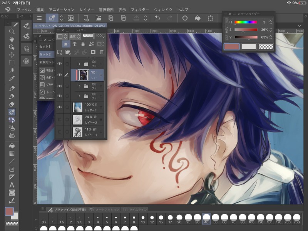This screenshot has width=308, height=231.
Task: Create new layer folder
Action: point(68,52)
